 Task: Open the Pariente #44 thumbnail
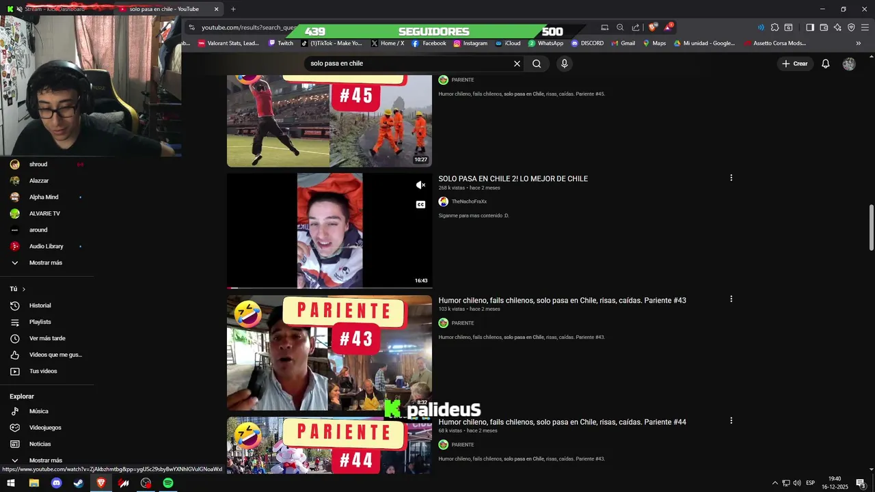point(329,445)
